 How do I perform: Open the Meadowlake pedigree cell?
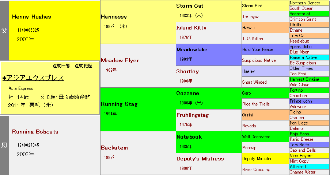pos(192,49)
